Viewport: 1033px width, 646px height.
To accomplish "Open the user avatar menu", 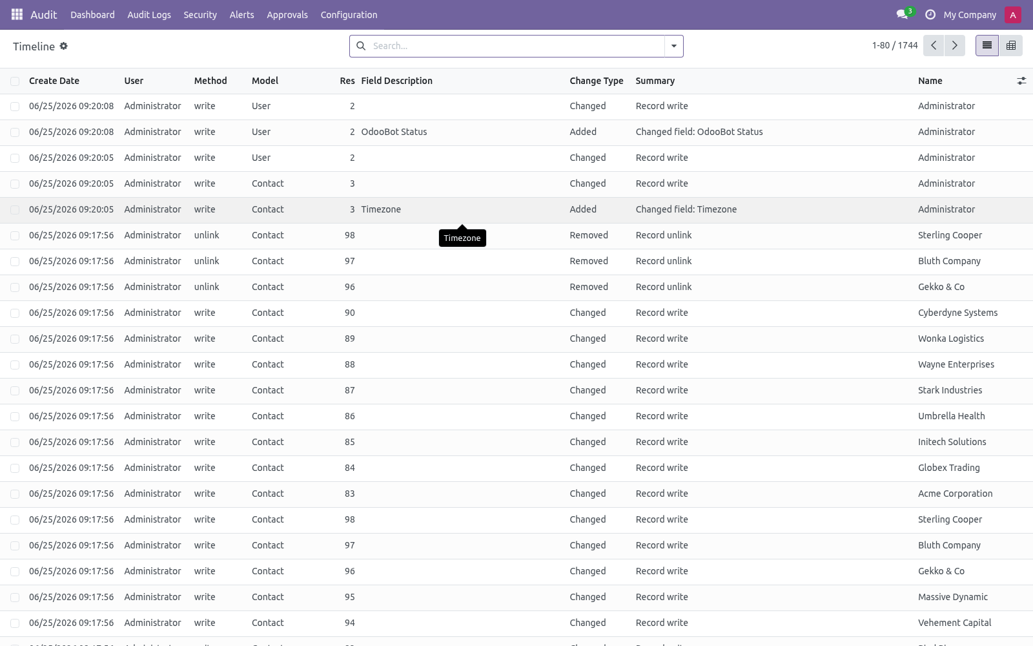I will [x=1013, y=14].
